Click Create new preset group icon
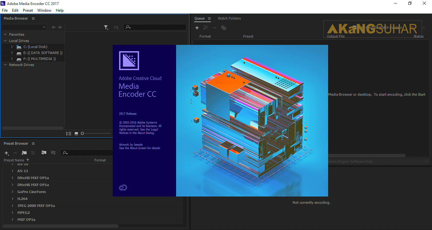Viewport: 432px width, 230px height. 24,153
